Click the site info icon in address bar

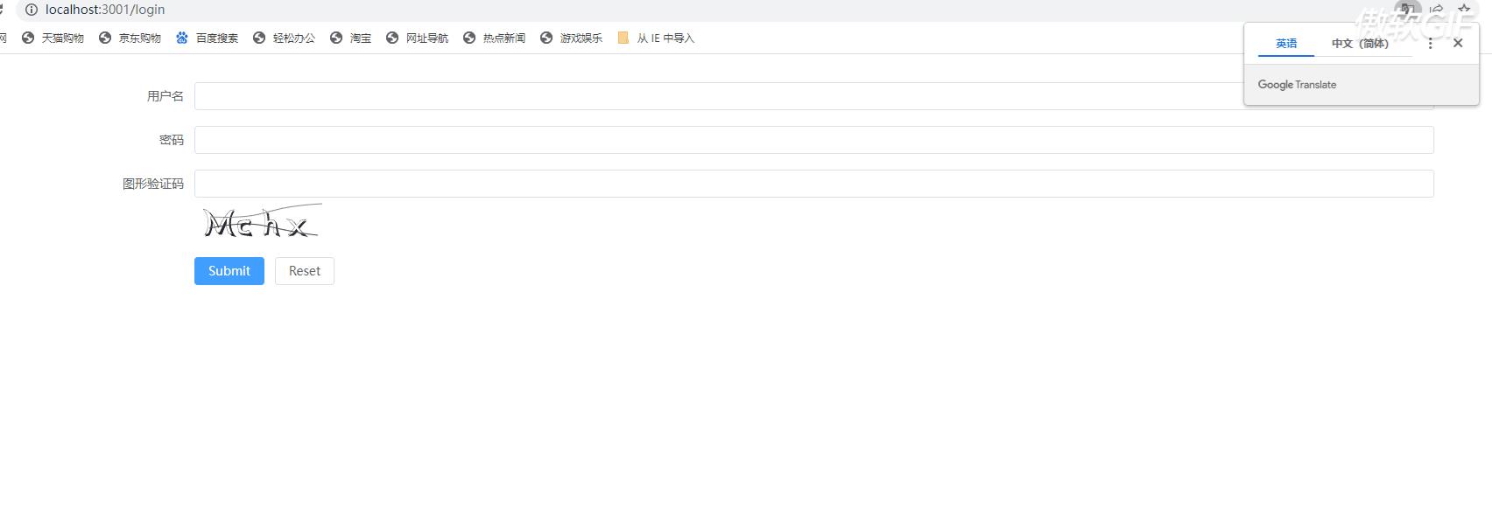click(32, 10)
